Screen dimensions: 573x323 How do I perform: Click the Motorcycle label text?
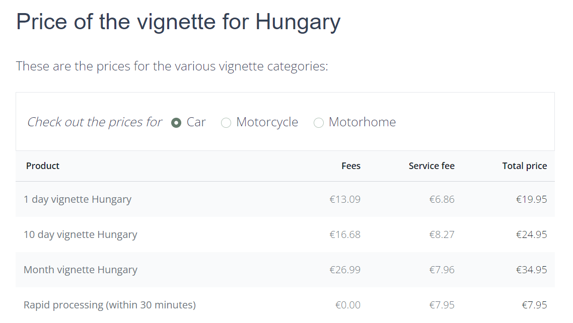pyautogui.click(x=267, y=122)
